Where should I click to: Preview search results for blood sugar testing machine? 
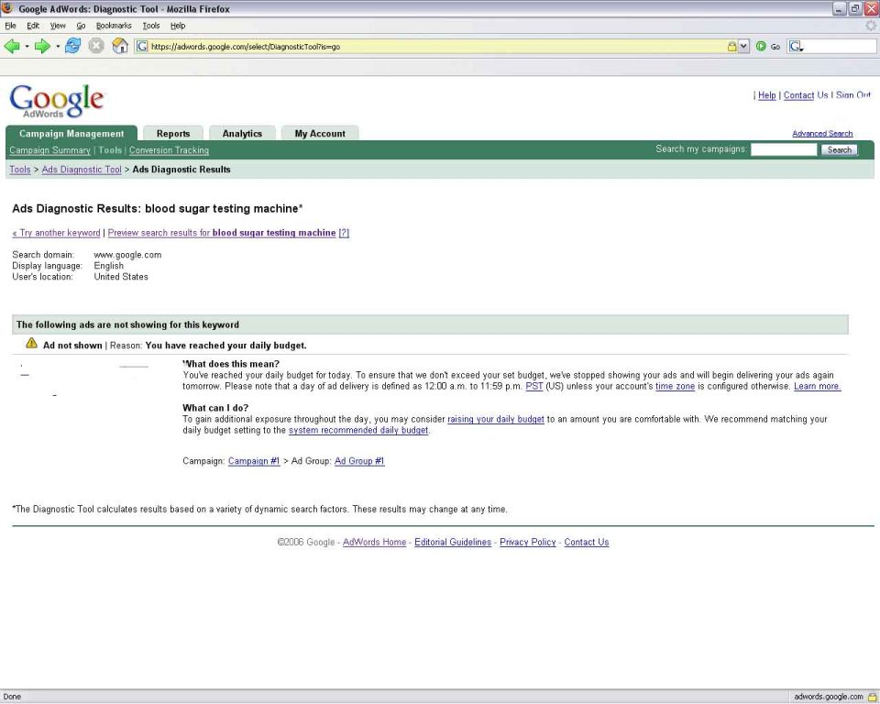(x=222, y=233)
